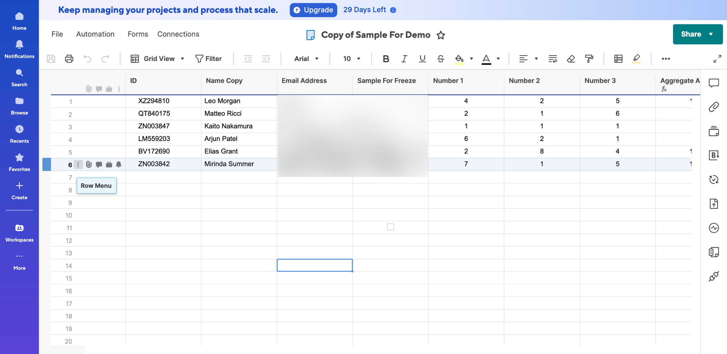The width and height of the screenshot is (727, 354).
Task: Open the font size 10 dropdown
Action: (x=352, y=59)
